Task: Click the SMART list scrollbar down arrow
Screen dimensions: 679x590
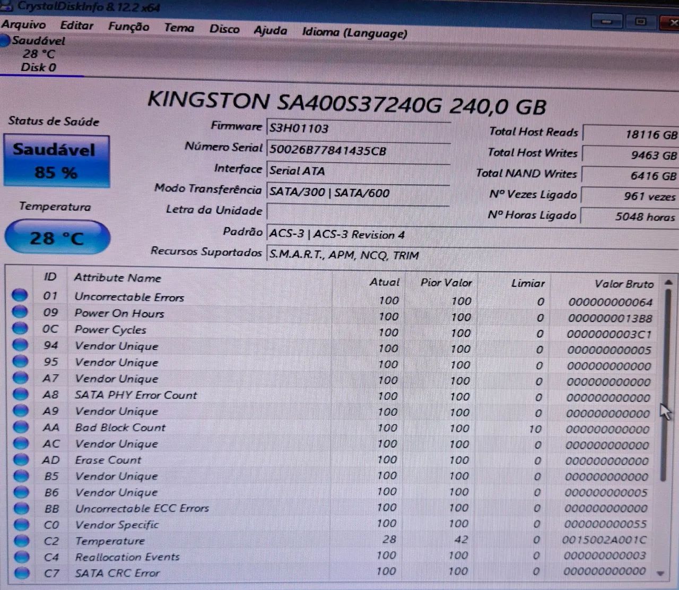Action: coord(661,574)
